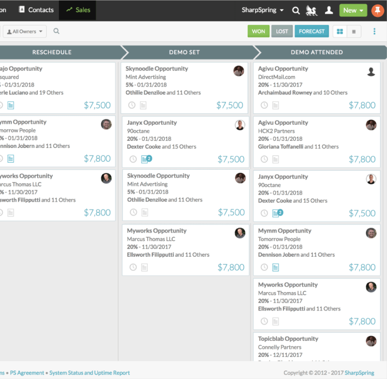
Task: Click the green WON button
Action: 258,31
